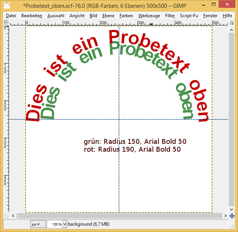Open the Bild menu
Image resolution: width=238 pixels, height=232 pixels.
[x=93, y=16]
